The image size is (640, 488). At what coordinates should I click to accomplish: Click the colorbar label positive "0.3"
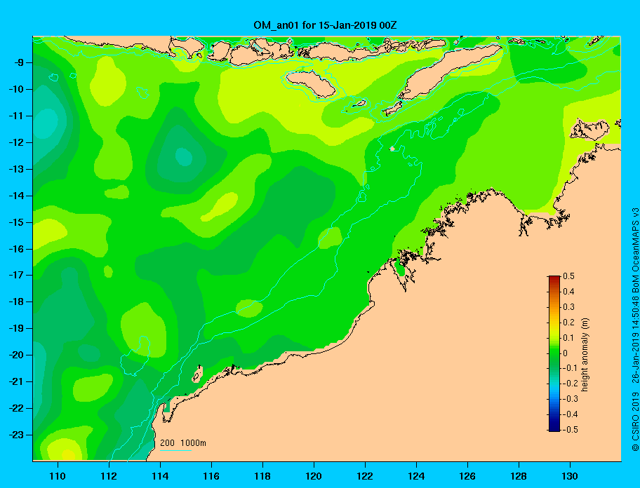[568, 307]
